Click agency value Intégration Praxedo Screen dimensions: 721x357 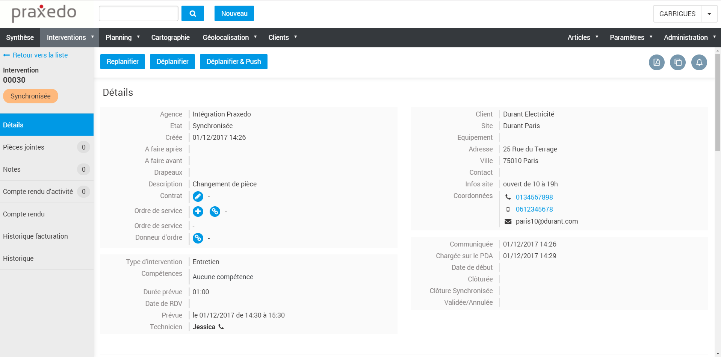click(x=222, y=114)
